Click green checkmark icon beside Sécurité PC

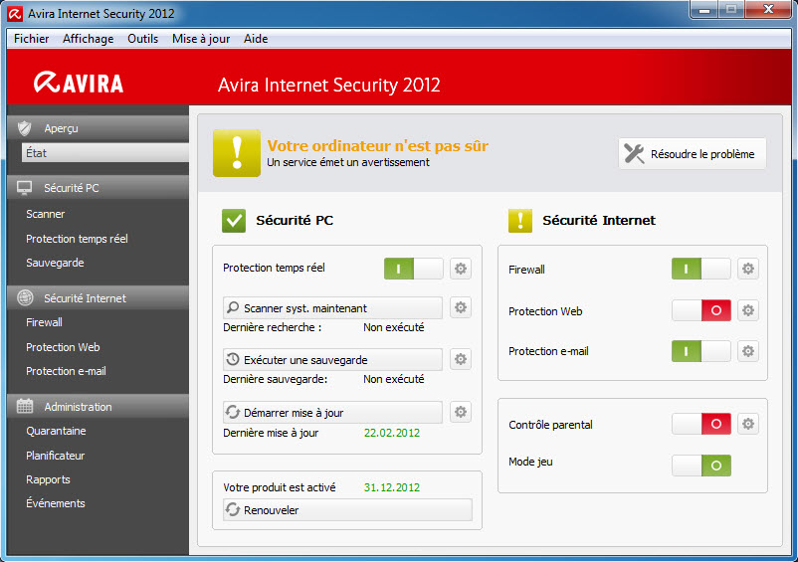[x=234, y=221]
